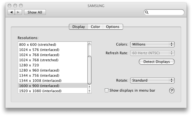Select 1280 x 720 resolution
Viewport: 192px width, 116px height.
[x=53, y=65]
